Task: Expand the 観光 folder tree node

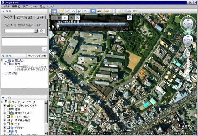Action: tap(5, 64)
